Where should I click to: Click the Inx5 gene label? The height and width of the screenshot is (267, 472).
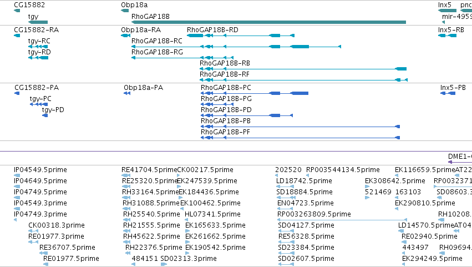(445, 5)
